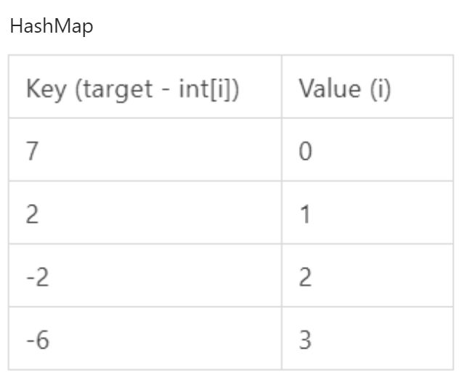Click the value 2 beside key -2
This screenshot has height=379, width=469.
pyautogui.click(x=306, y=277)
